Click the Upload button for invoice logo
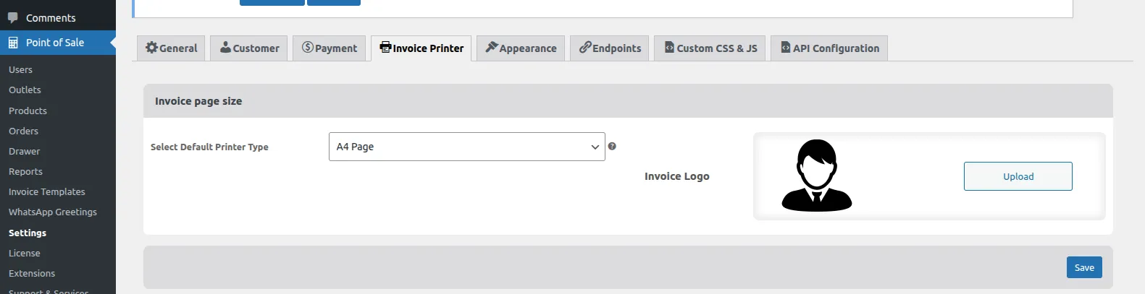This screenshot has width=1145, height=294. coord(1018,176)
